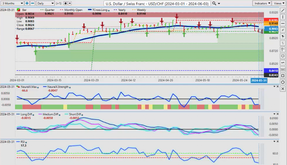Viewport: 287px width, 165px height.
Task: Toggle the NeuralX.Strength indicator dot
Action: click(x=70, y=87)
